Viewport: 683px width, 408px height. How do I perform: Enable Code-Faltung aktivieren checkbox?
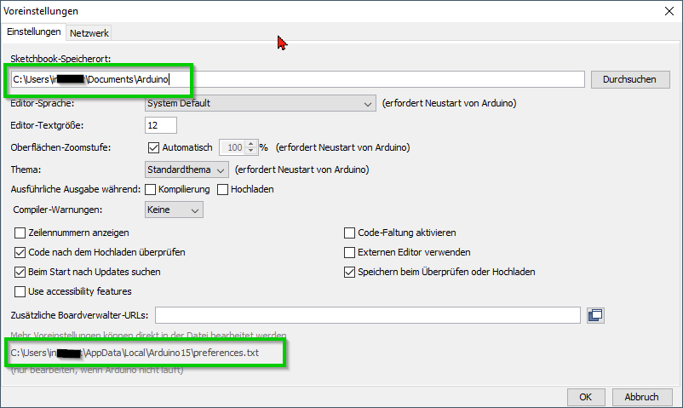349,233
